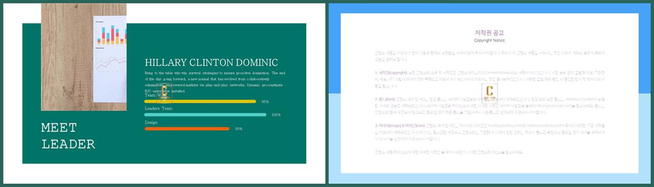This screenshot has height=187, width=654.
Task: Select the MEET LEADER title text
Action: coord(68,136)
